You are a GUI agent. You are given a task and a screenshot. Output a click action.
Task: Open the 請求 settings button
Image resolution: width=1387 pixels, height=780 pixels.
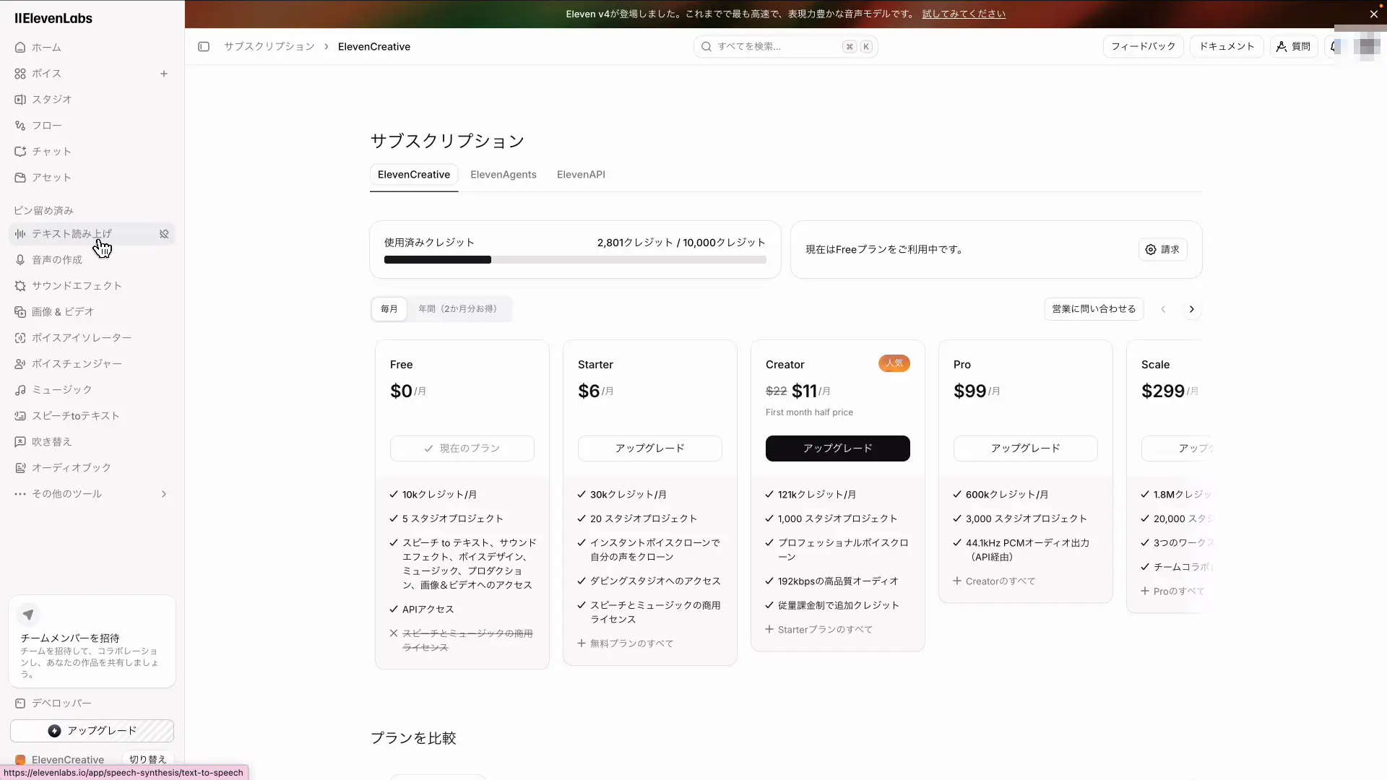[x=1162, y=250]
